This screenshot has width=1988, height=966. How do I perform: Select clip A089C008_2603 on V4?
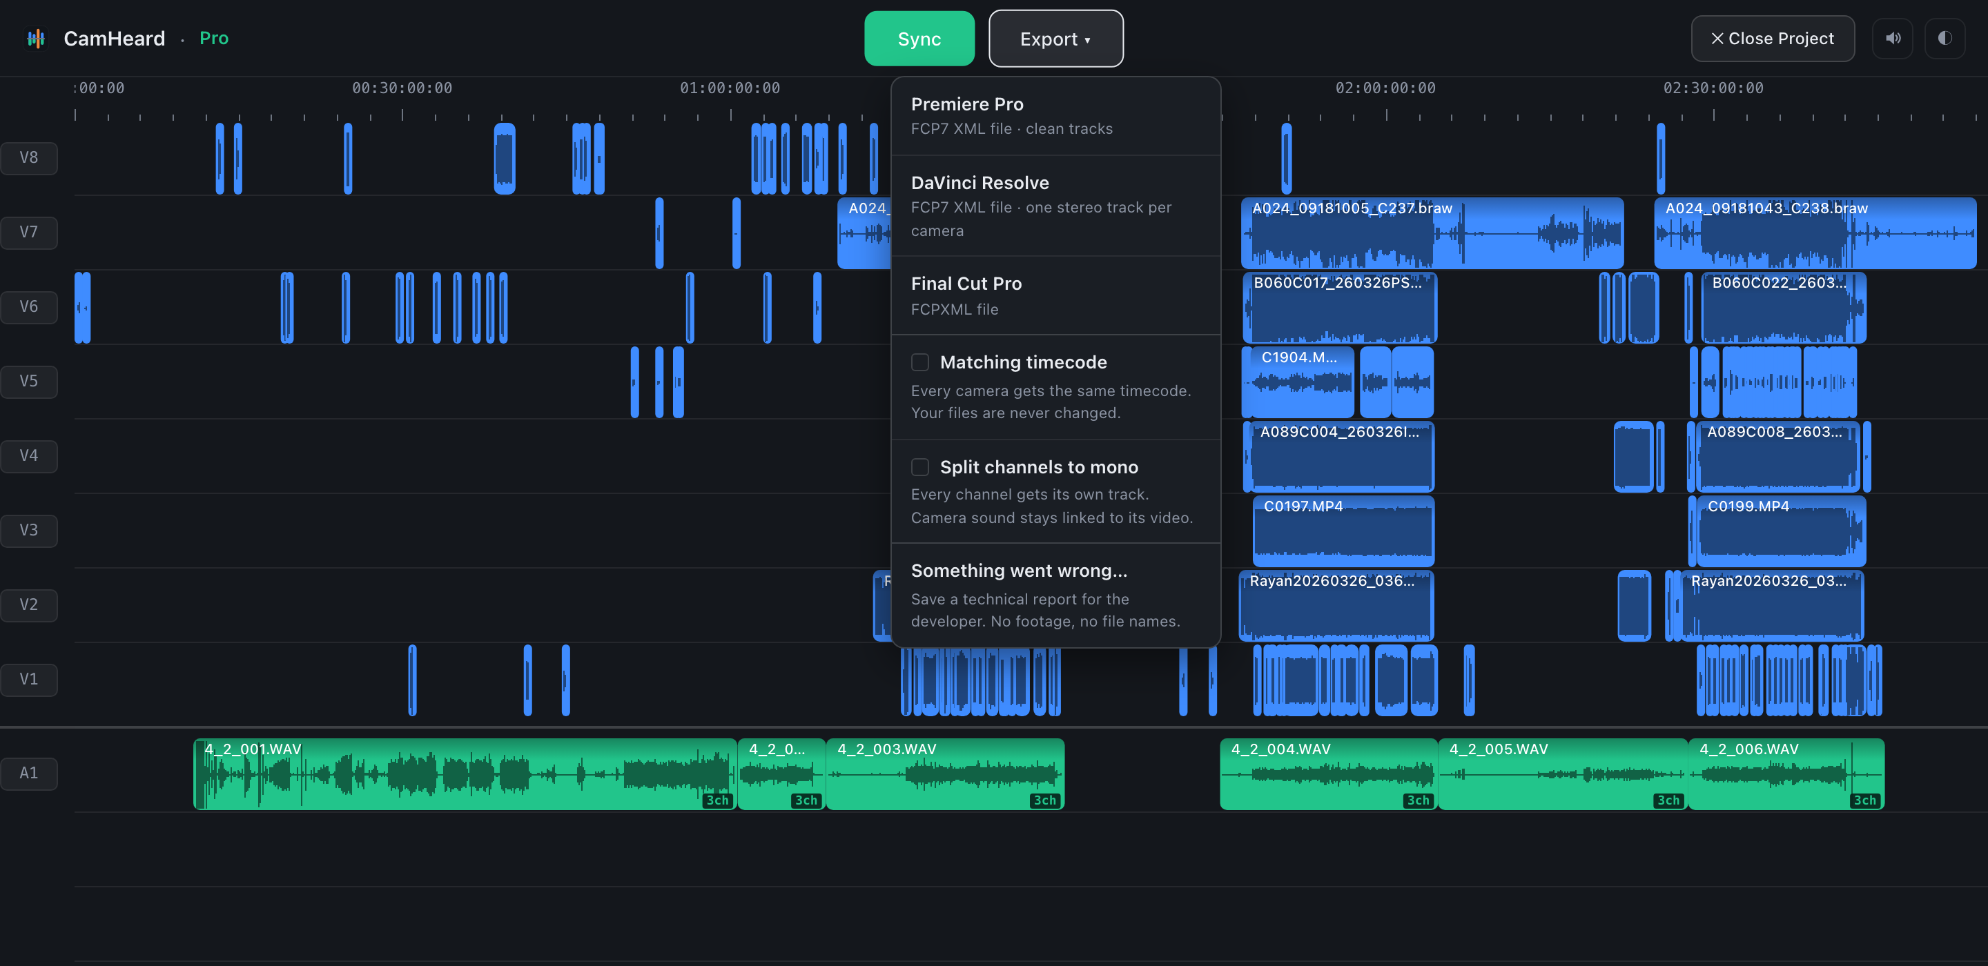point(1779,457)
